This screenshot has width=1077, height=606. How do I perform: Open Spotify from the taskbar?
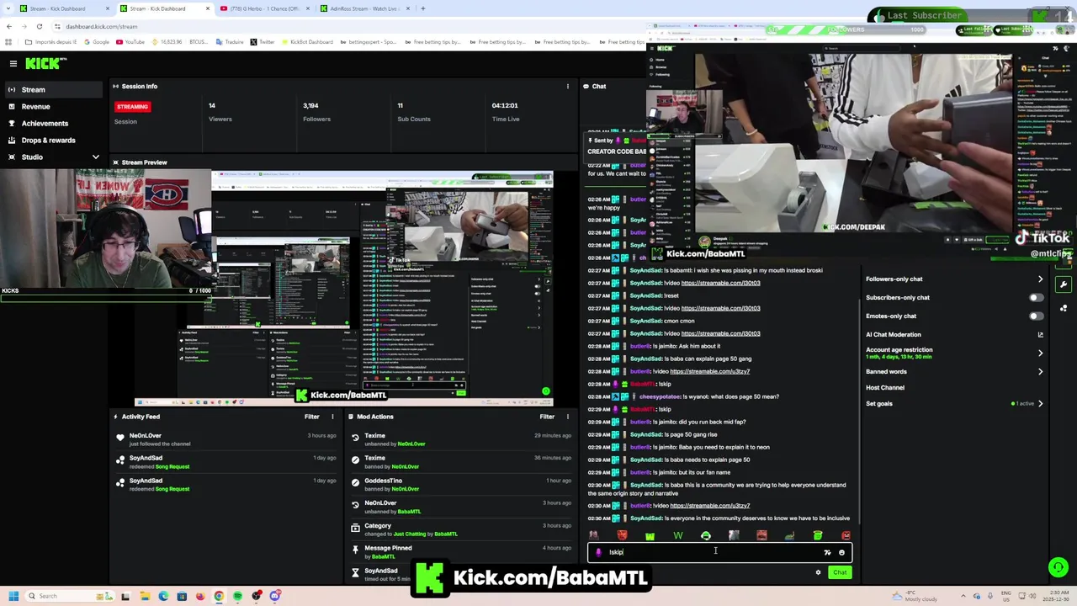pos(237,596)
